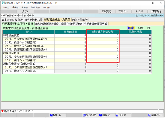The height and width of the screenshot is (118, 165).
Task: Click the 調整前残高 column header
Action: coord(70,32)
